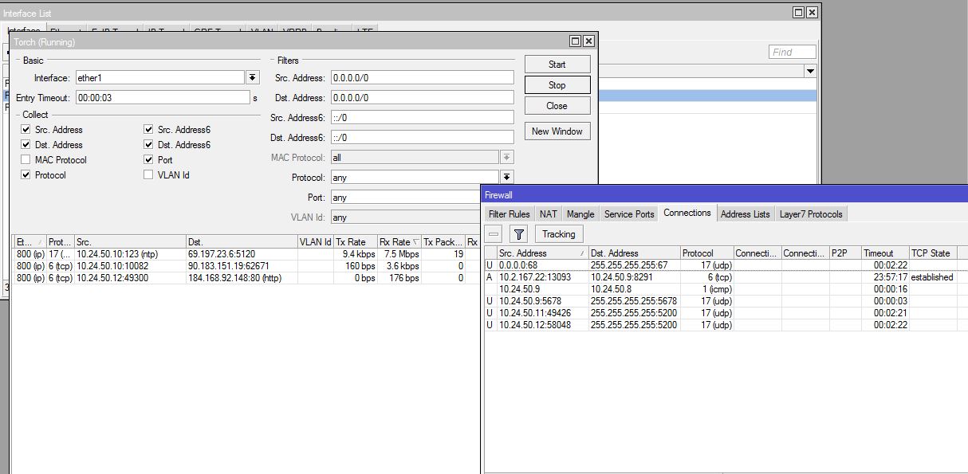Expand the Protocol filter dropdown arrow
968x474 pixels.
coord(507,177)
